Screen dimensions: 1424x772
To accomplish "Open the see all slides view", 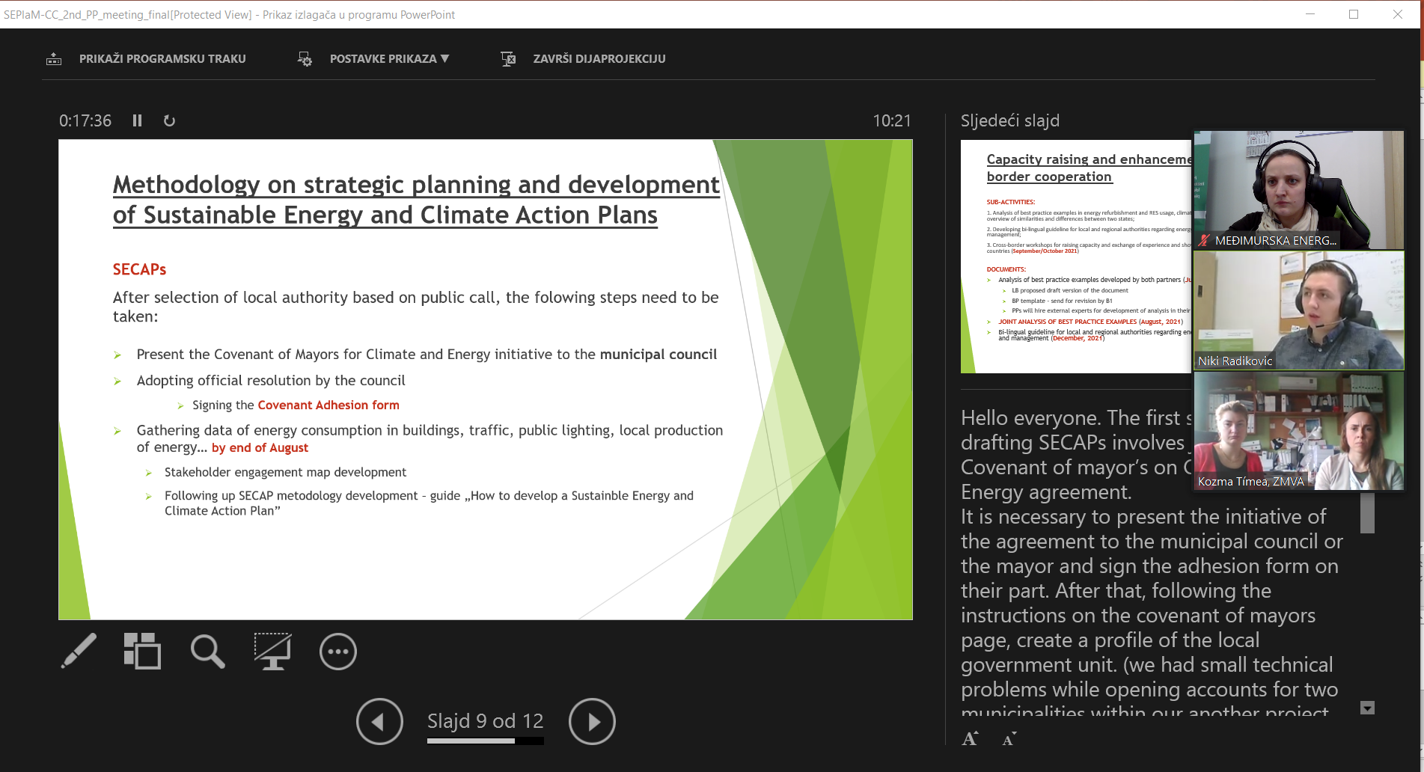I will point(142,651).
